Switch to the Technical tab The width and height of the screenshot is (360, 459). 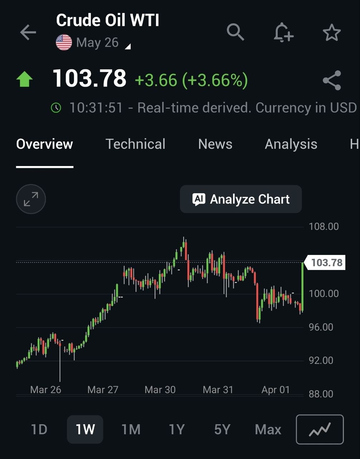click(135, 144)
